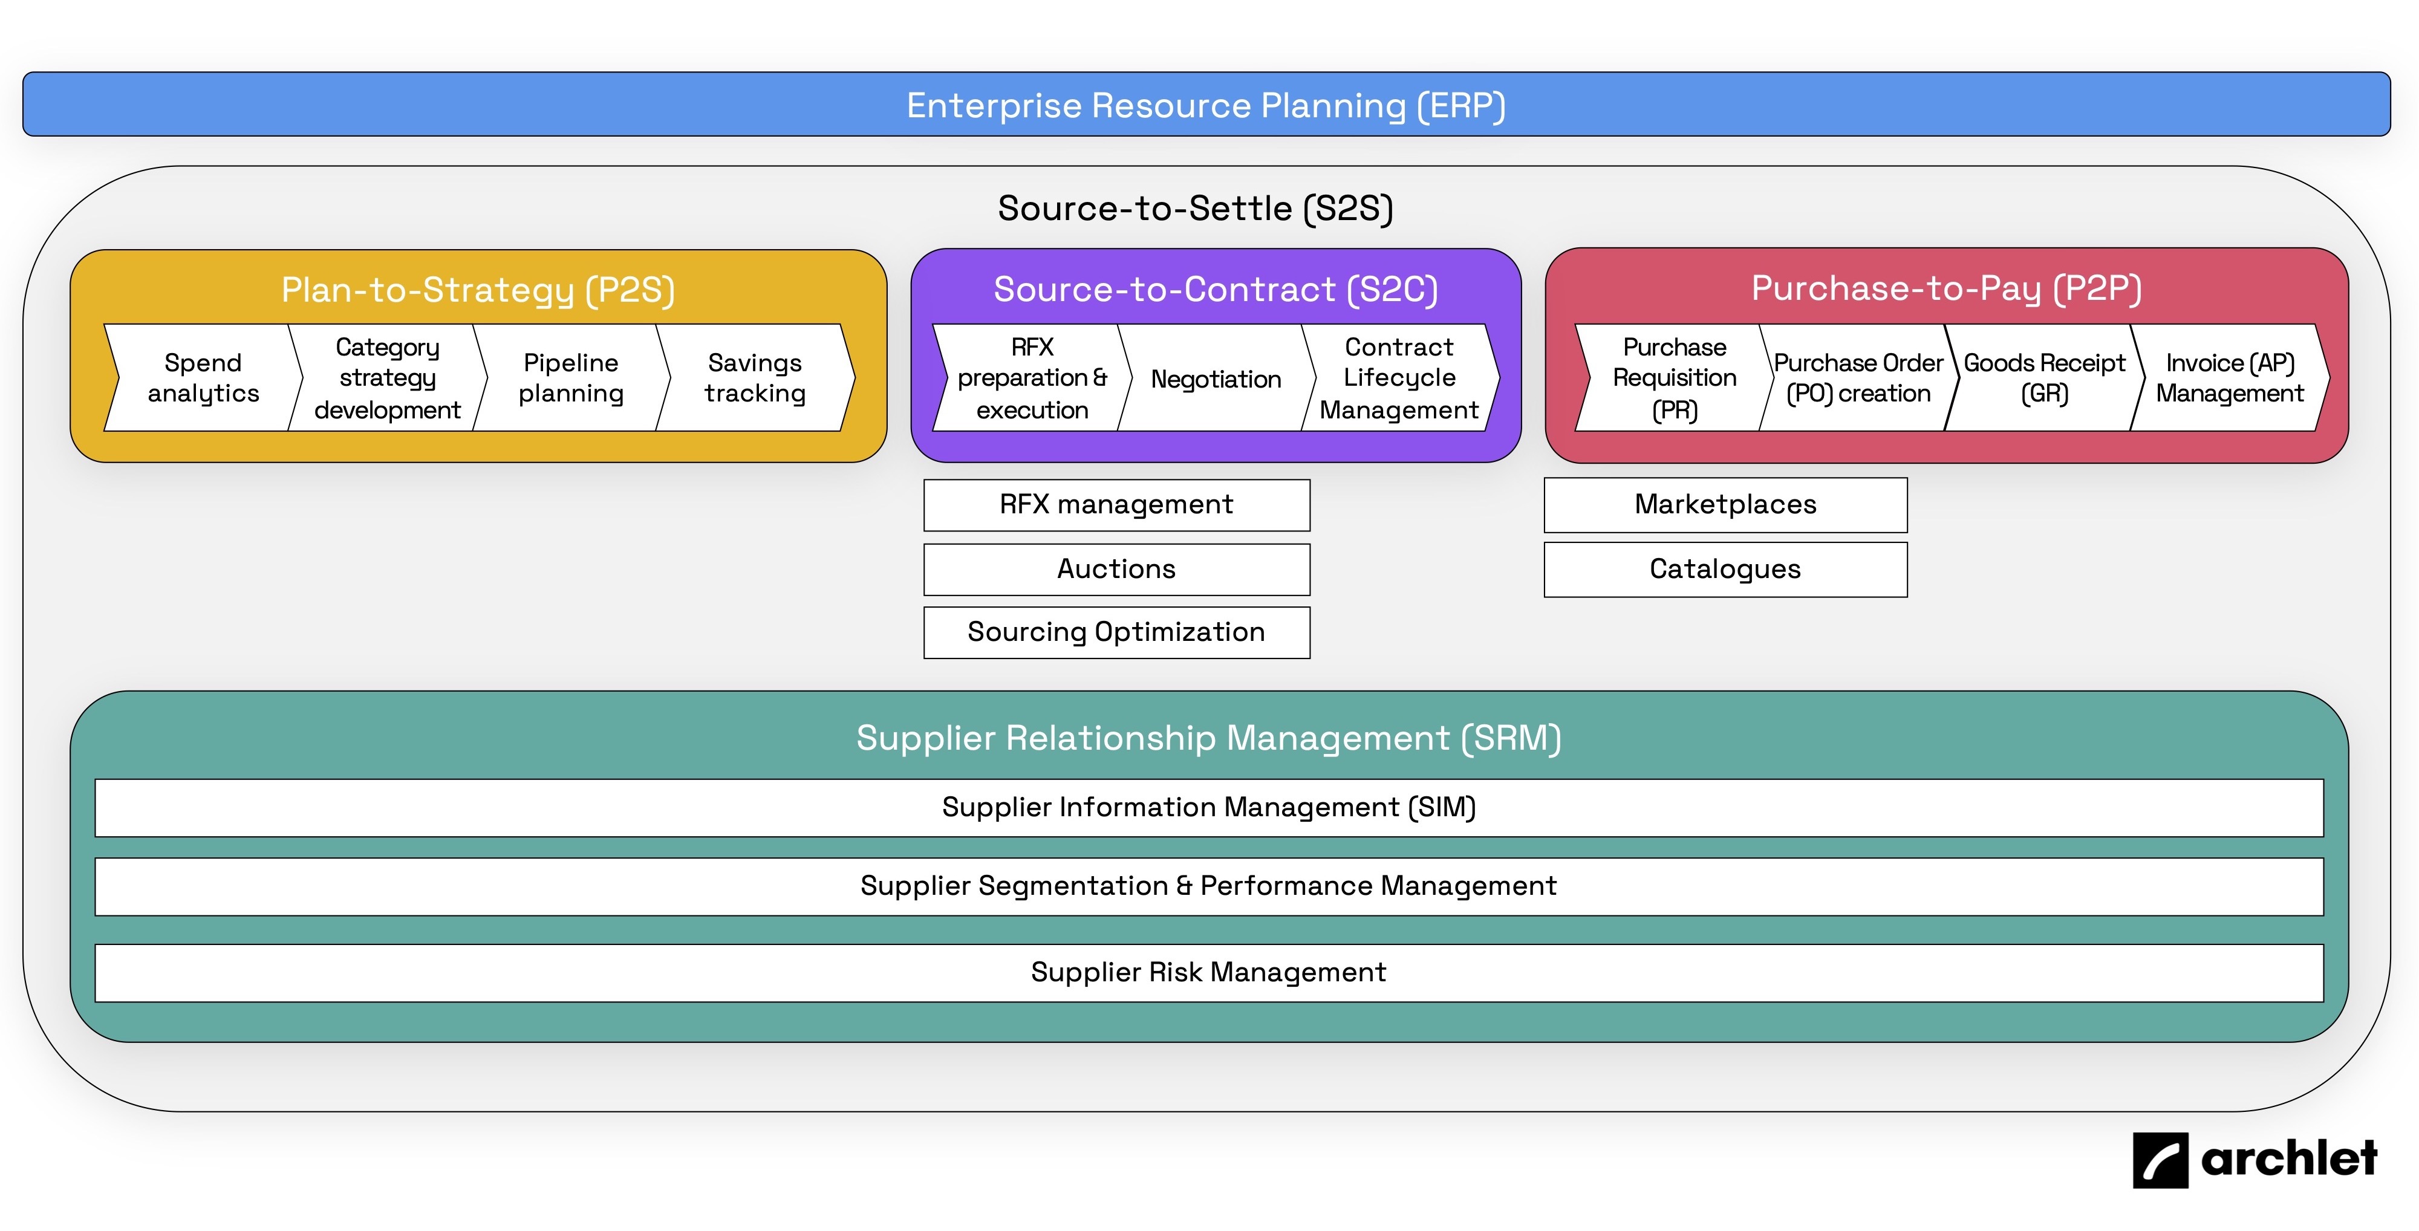Click the Spend analytics chevron step

point(203,377)
